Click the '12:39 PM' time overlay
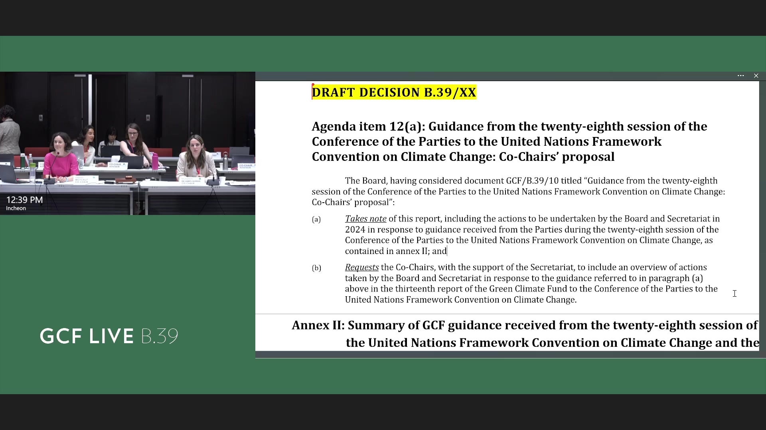Image resolution: width=766 pixels, height=430 pixels. pos(24,200)
